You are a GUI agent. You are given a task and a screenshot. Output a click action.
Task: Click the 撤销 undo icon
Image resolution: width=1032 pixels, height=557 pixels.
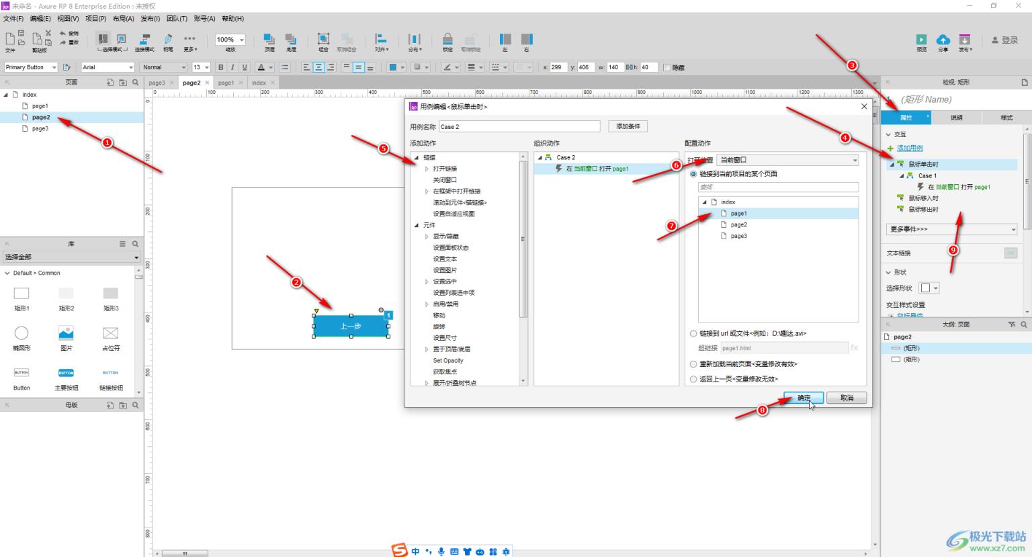click(62, 33)
